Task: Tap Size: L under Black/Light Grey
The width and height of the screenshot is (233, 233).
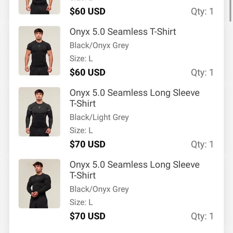Action: 81,130
